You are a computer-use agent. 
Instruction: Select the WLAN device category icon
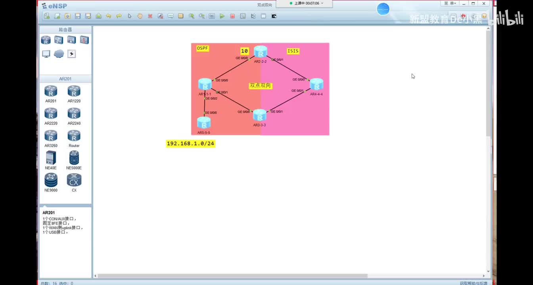click(71, 40)
